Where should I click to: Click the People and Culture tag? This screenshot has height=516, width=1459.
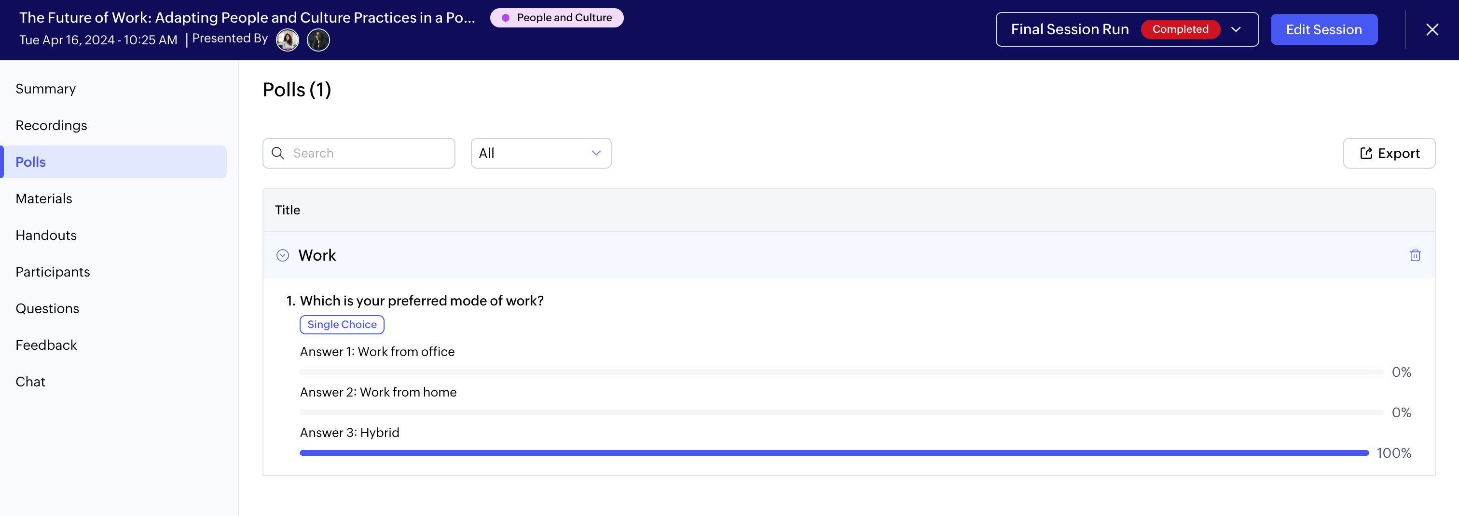[557, 17]
